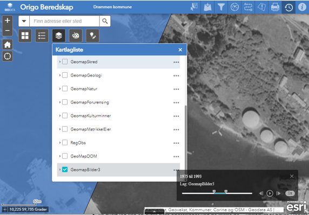Expand the GeoMapDOM layer tree
This screenshot has width=309, height=215.
click(x=60, y=156)
